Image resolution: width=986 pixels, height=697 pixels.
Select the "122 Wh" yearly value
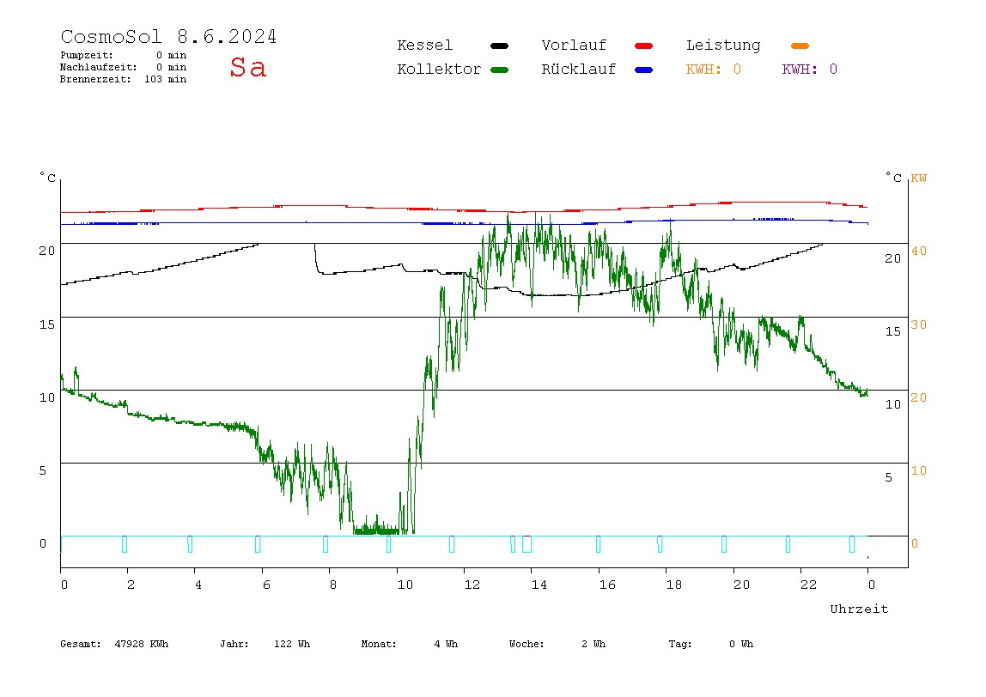pyautogui.click(x=292, y=644)
